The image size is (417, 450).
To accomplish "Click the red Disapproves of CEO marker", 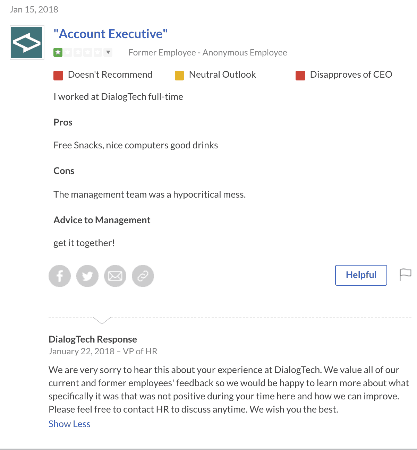I will pos(300,75).
